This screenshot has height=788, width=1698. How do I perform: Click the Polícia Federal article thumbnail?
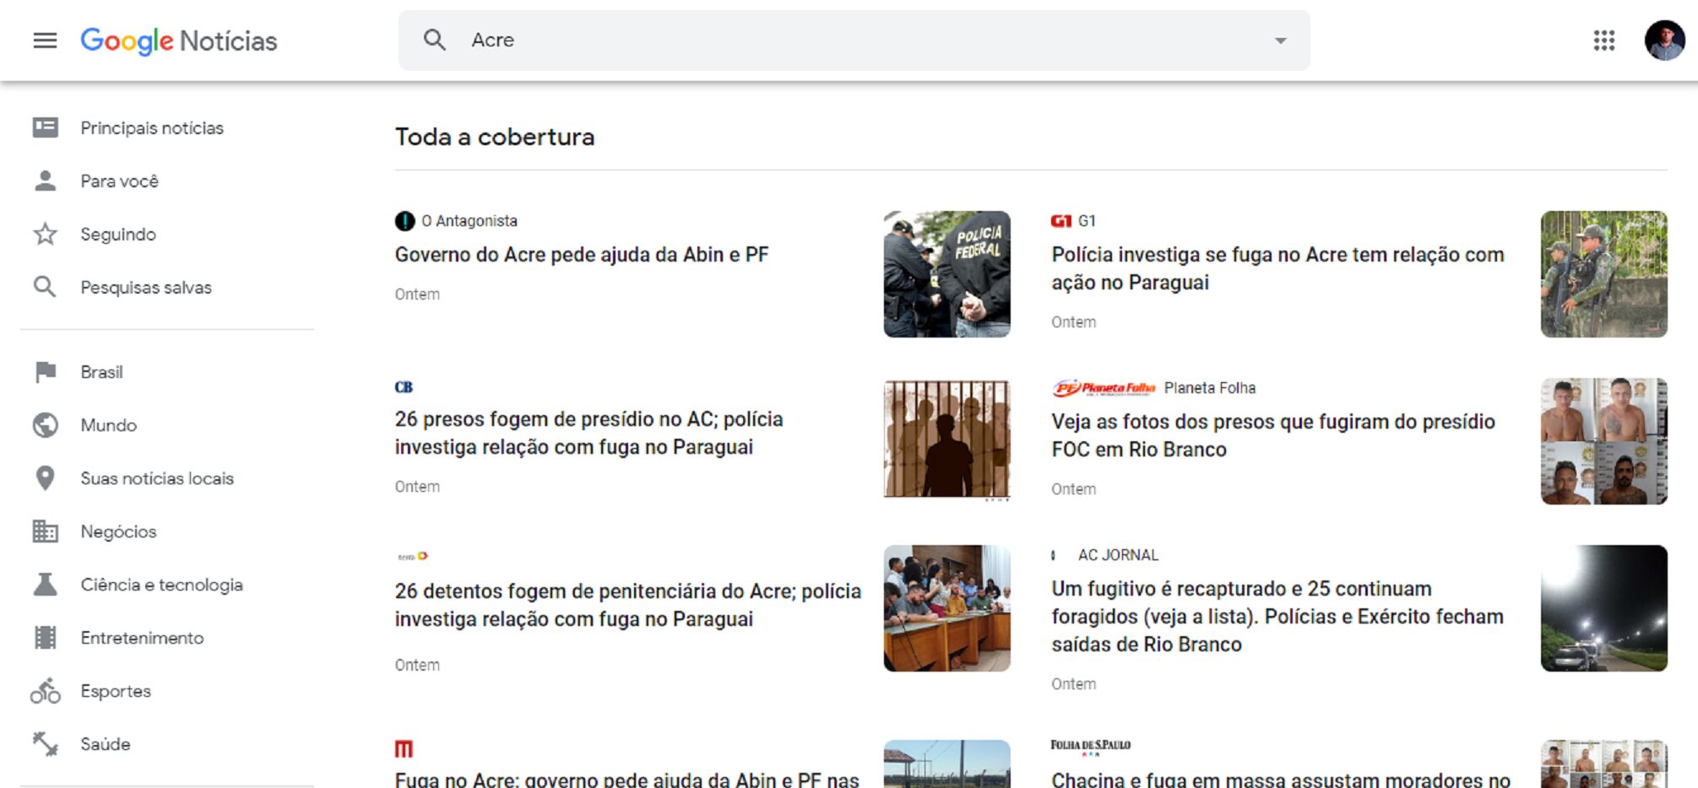[x=947, y=274]
